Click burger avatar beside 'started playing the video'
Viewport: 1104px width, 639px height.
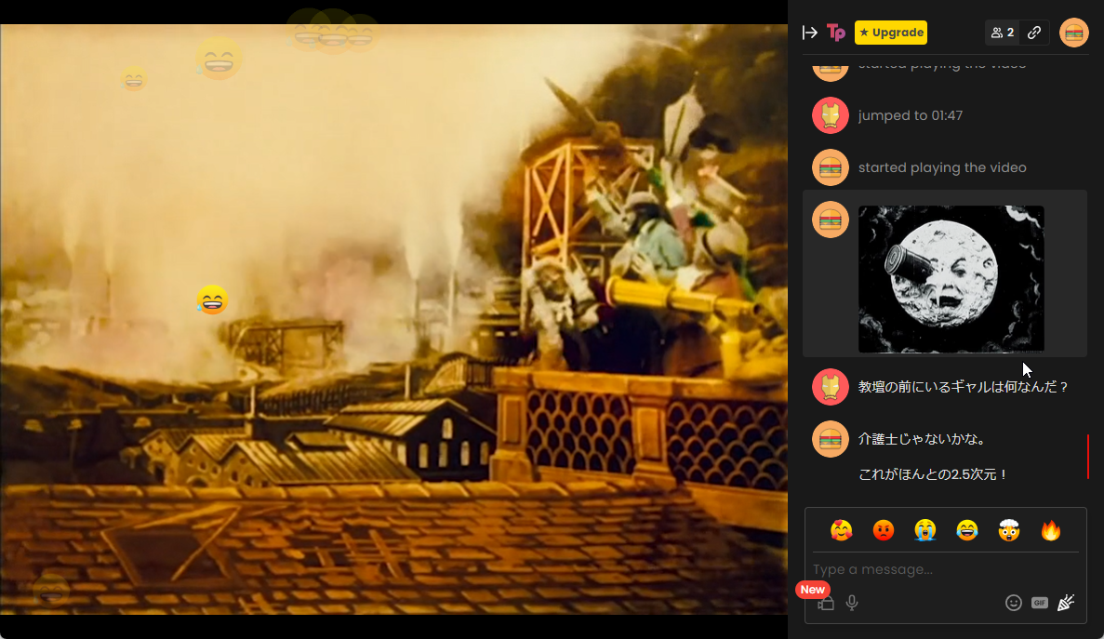pyautogui.click(x=831, y=167)
